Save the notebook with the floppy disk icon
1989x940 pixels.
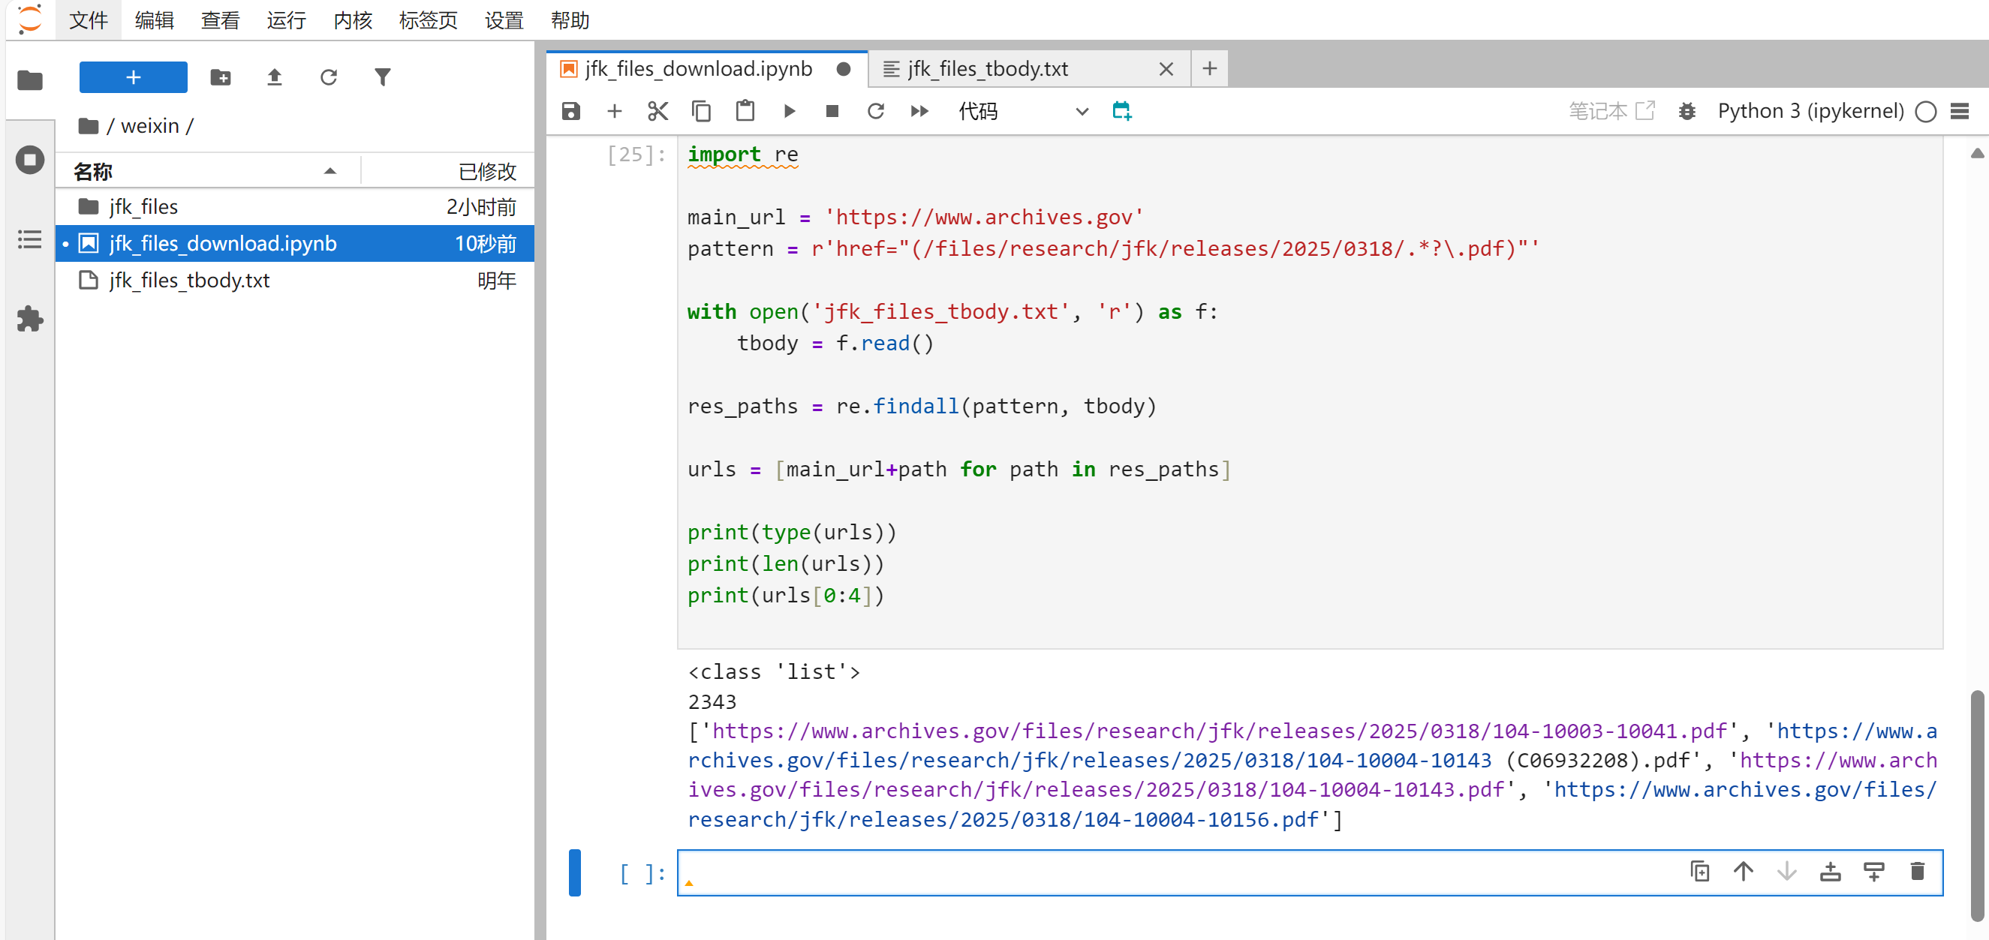point(570,111)
